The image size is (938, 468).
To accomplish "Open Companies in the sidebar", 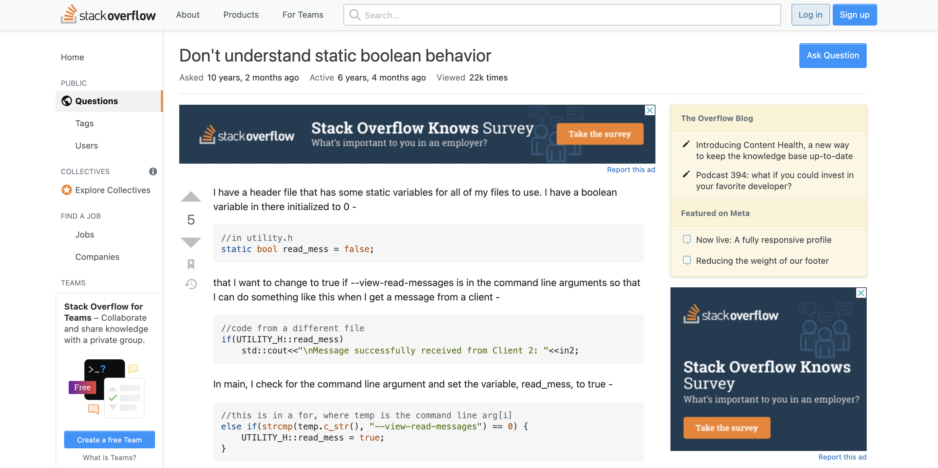I will pos(97,257).
